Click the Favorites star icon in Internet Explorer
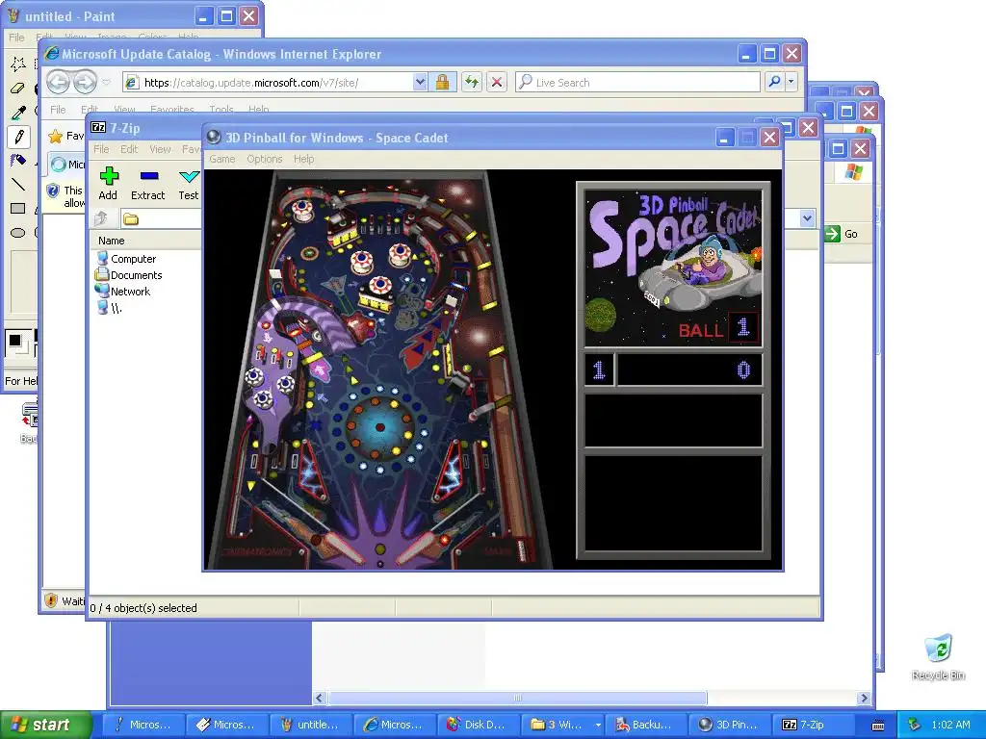The image size is (986, 739). tap(56, 136)
